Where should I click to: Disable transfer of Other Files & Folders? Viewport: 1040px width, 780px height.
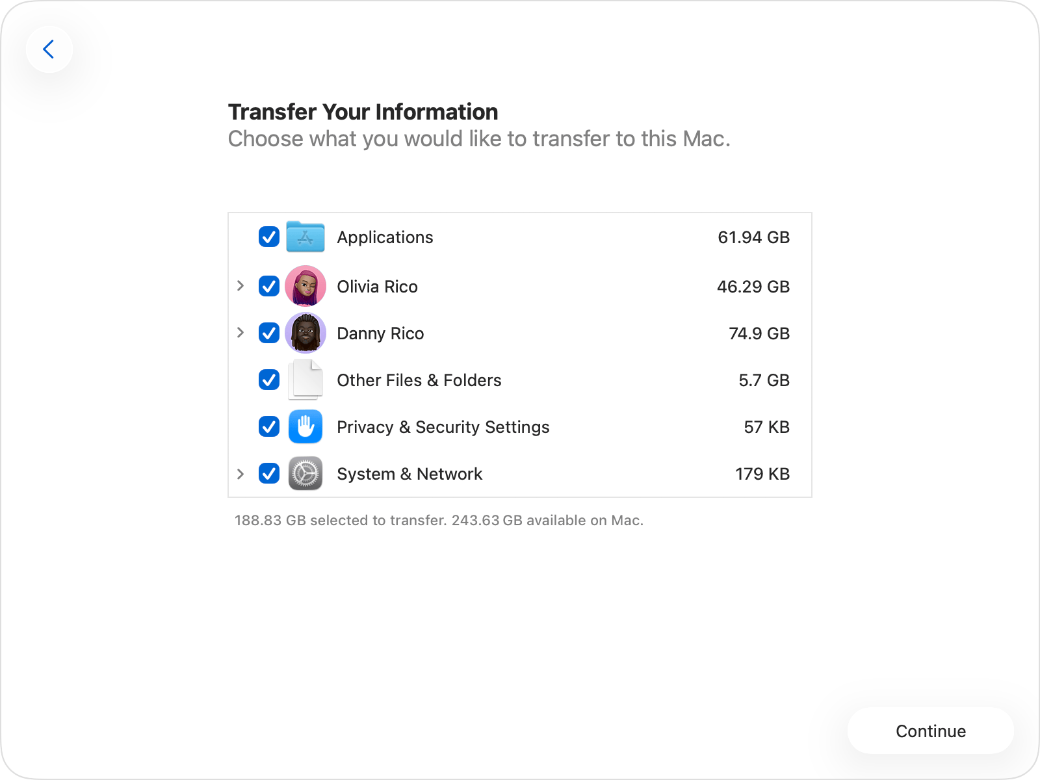pos(268,380)
